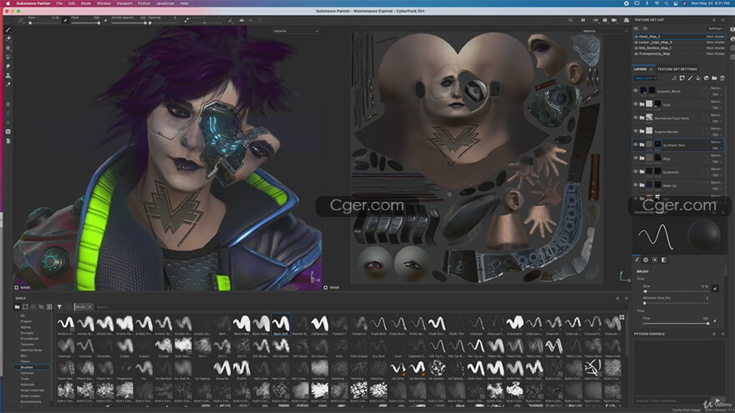Open the Base Color channel dropdown
This screenshot has width=735, height=413.
(x=646, y=78)
